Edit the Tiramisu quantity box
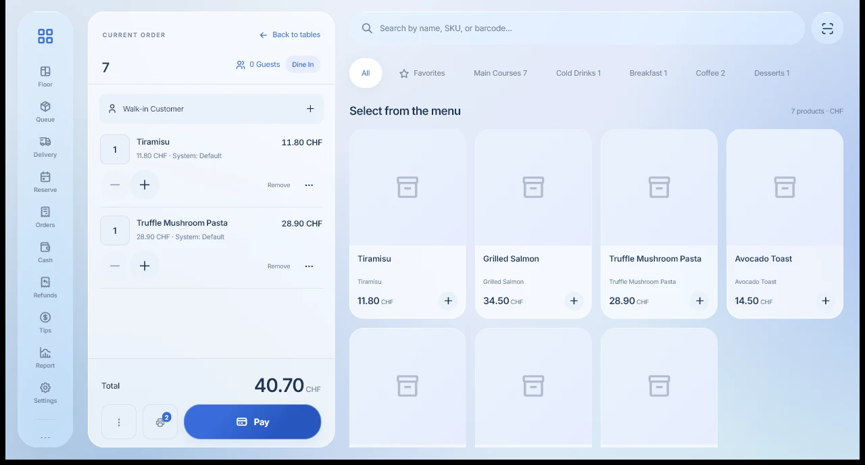This screenshot has height=465, width=865. 115,149
